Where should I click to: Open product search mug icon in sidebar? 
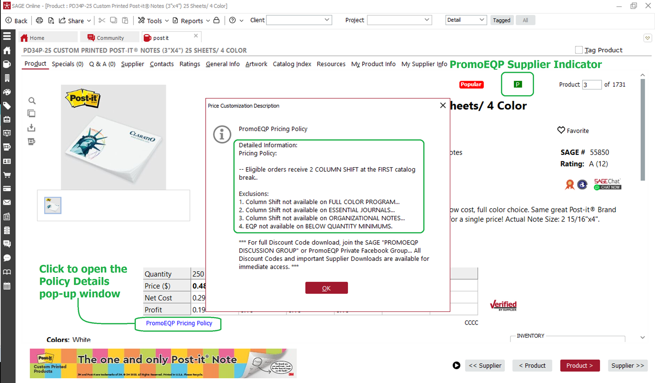pyautogui.click(x=7, y=64)
